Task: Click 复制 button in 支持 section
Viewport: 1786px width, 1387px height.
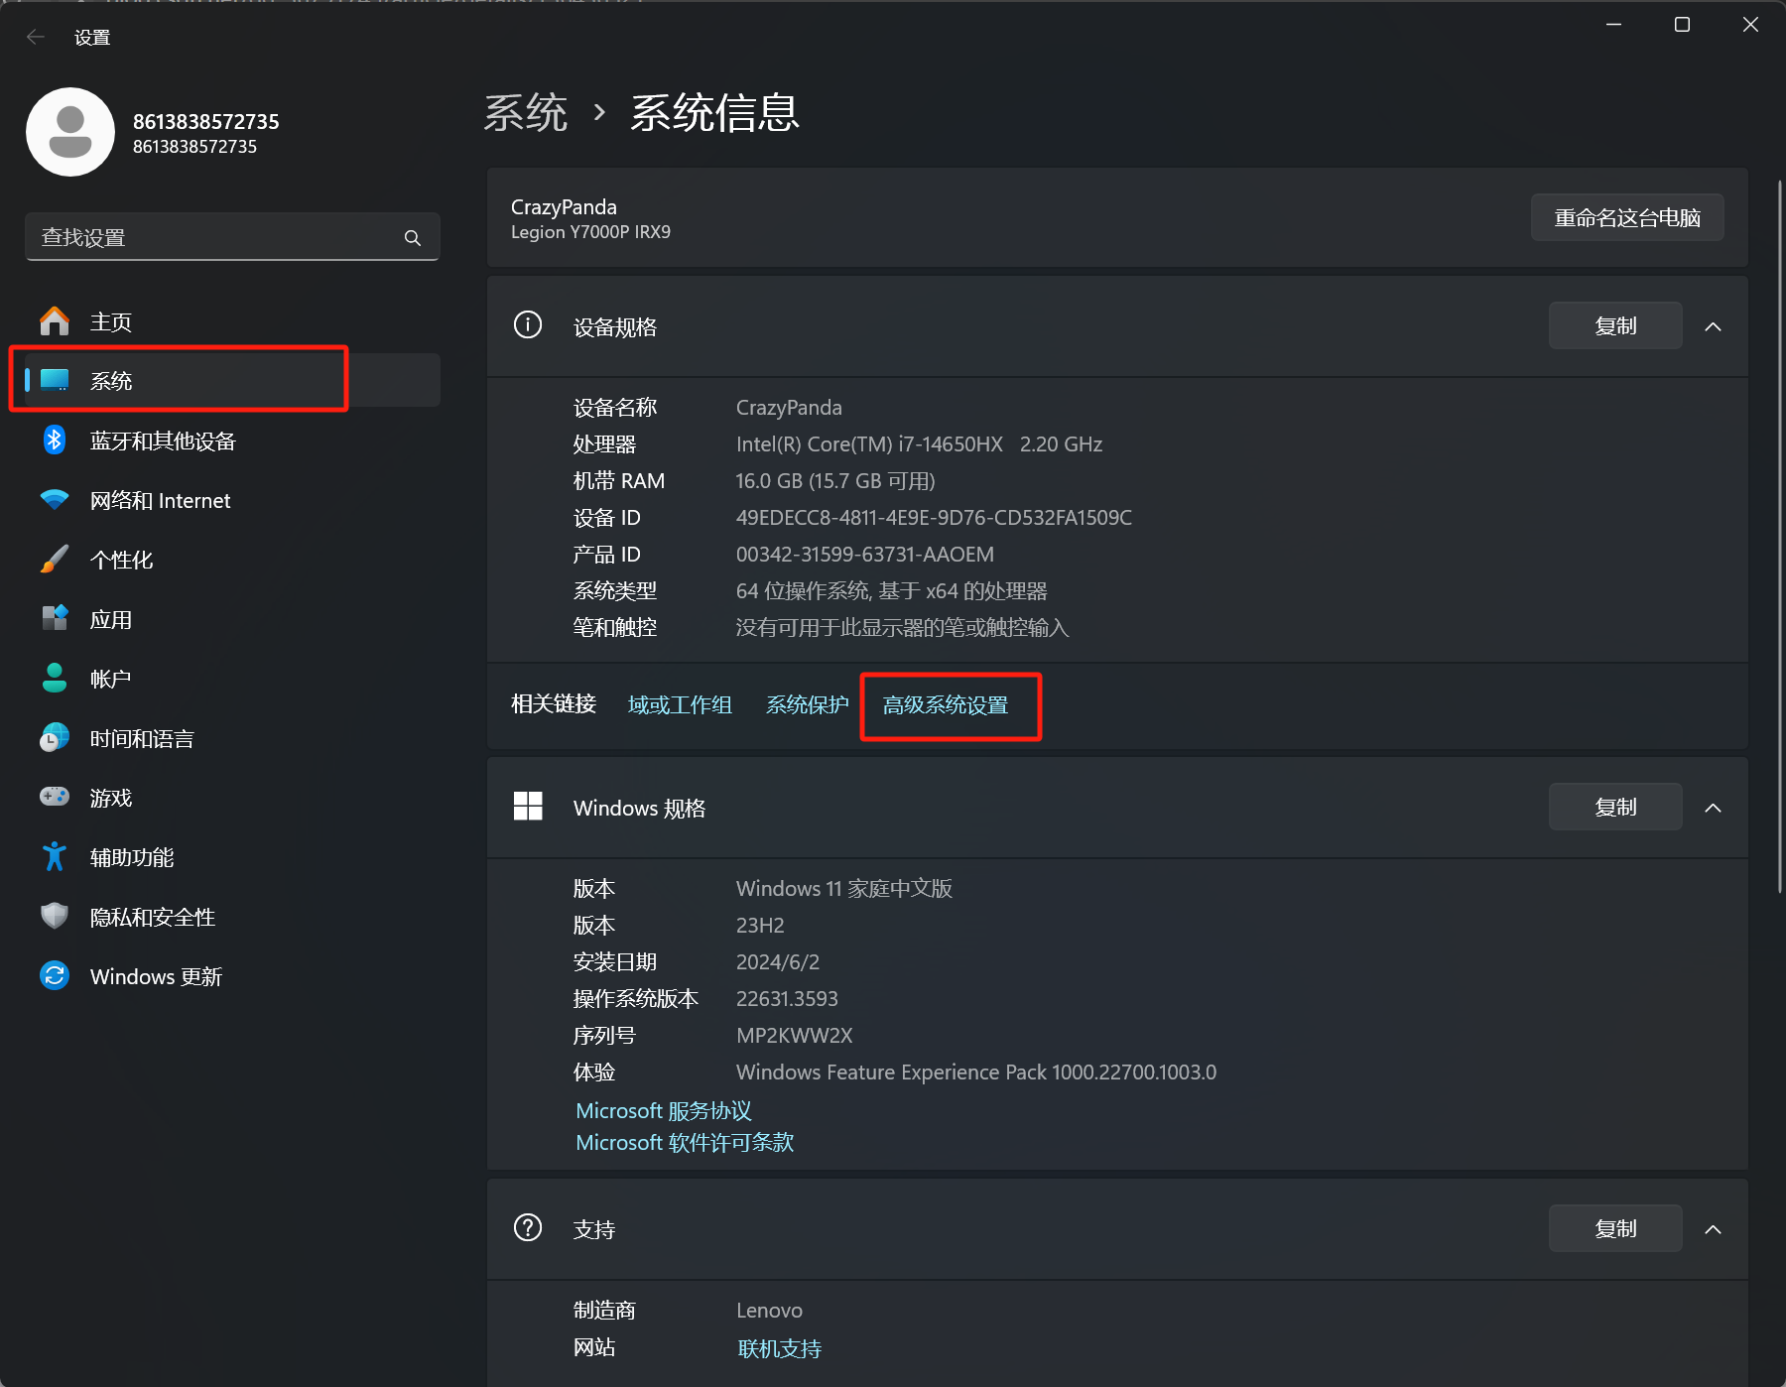Action: coord(1615,1228)
